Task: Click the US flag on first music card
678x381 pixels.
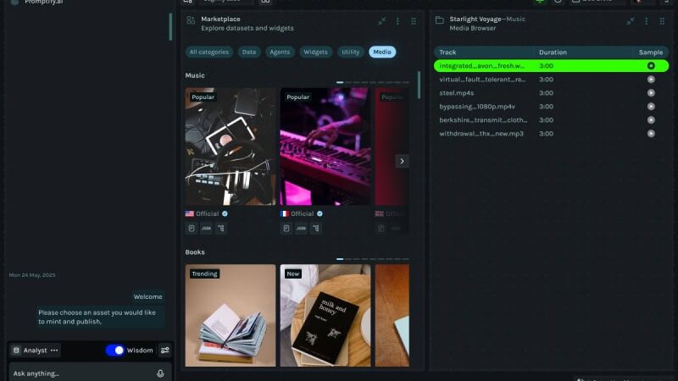Action: 189,214
